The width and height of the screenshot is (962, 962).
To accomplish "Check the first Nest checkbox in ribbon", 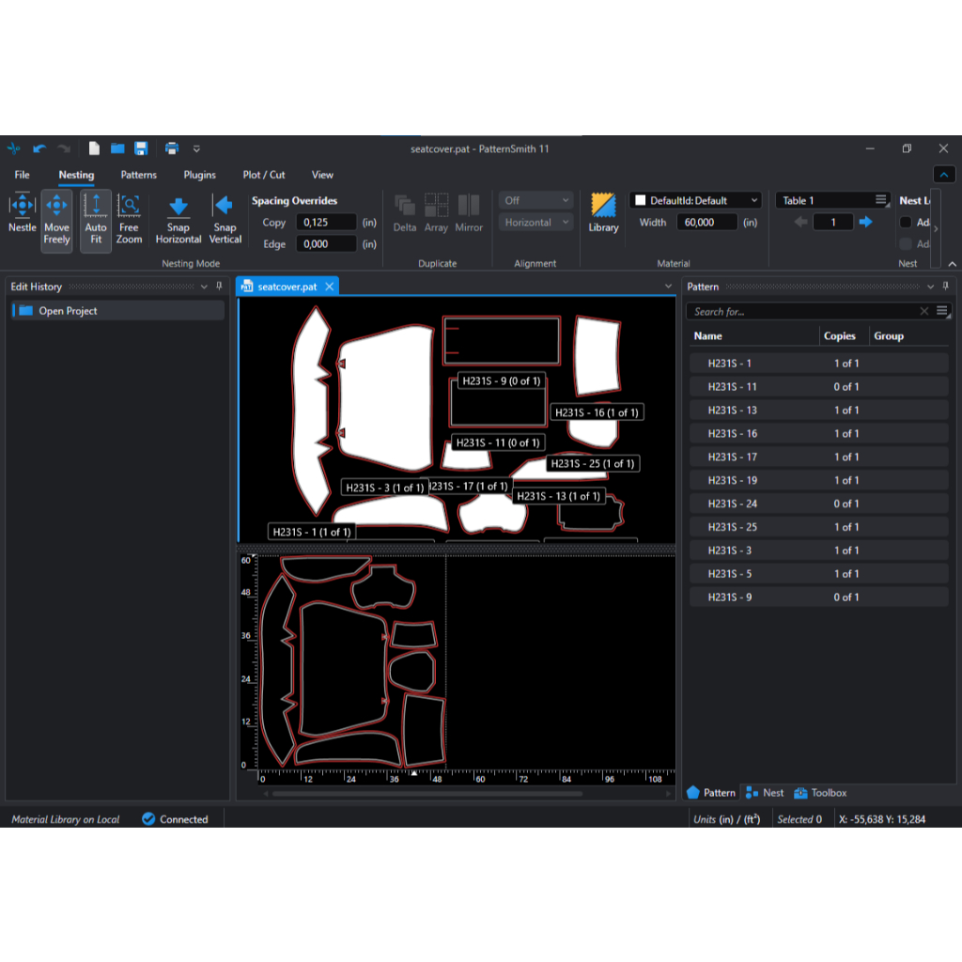I will (906, 223).
